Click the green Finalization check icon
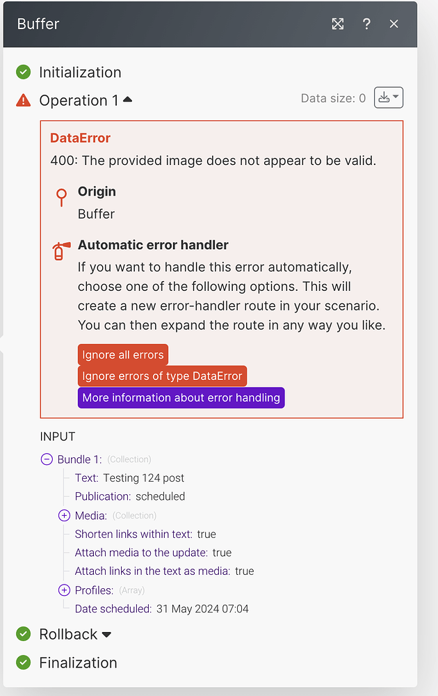This screenshot has height=696, width=438. [24, 663]
